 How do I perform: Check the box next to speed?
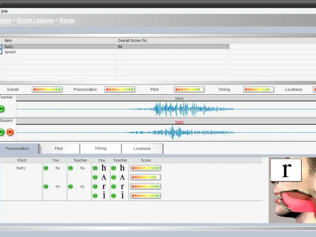[x=1, y=52]
